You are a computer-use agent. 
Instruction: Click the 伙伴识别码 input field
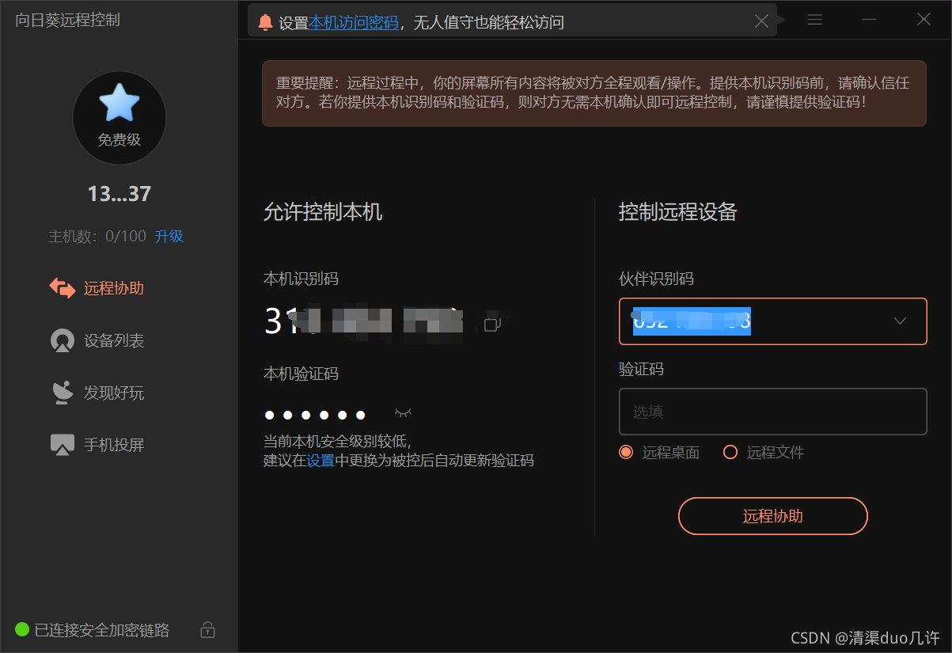click(772, 321)
